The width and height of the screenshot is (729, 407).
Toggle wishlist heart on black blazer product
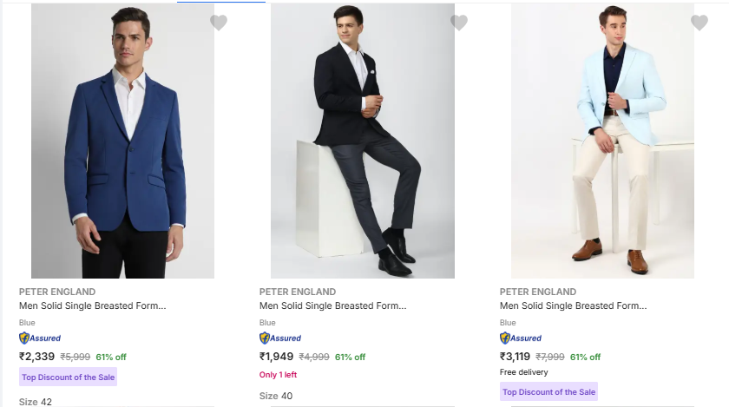click(x=459, y=22)
